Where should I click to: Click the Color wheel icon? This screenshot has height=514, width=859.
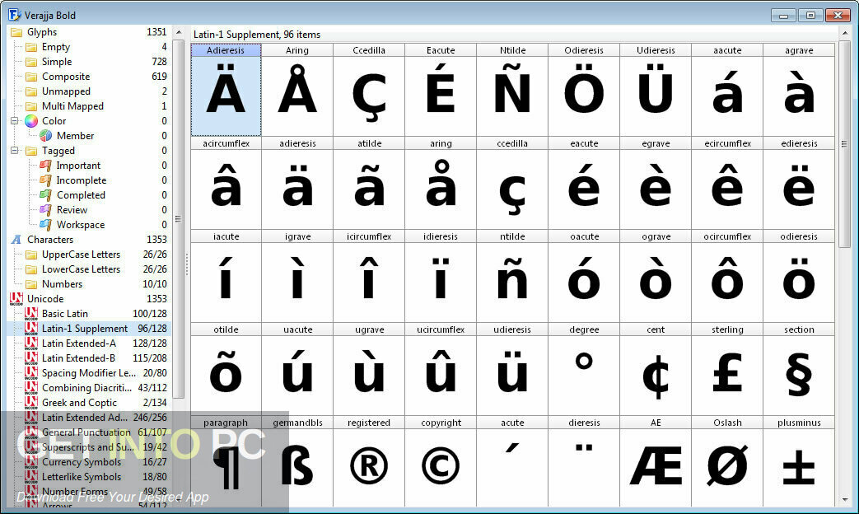(32, 121)
